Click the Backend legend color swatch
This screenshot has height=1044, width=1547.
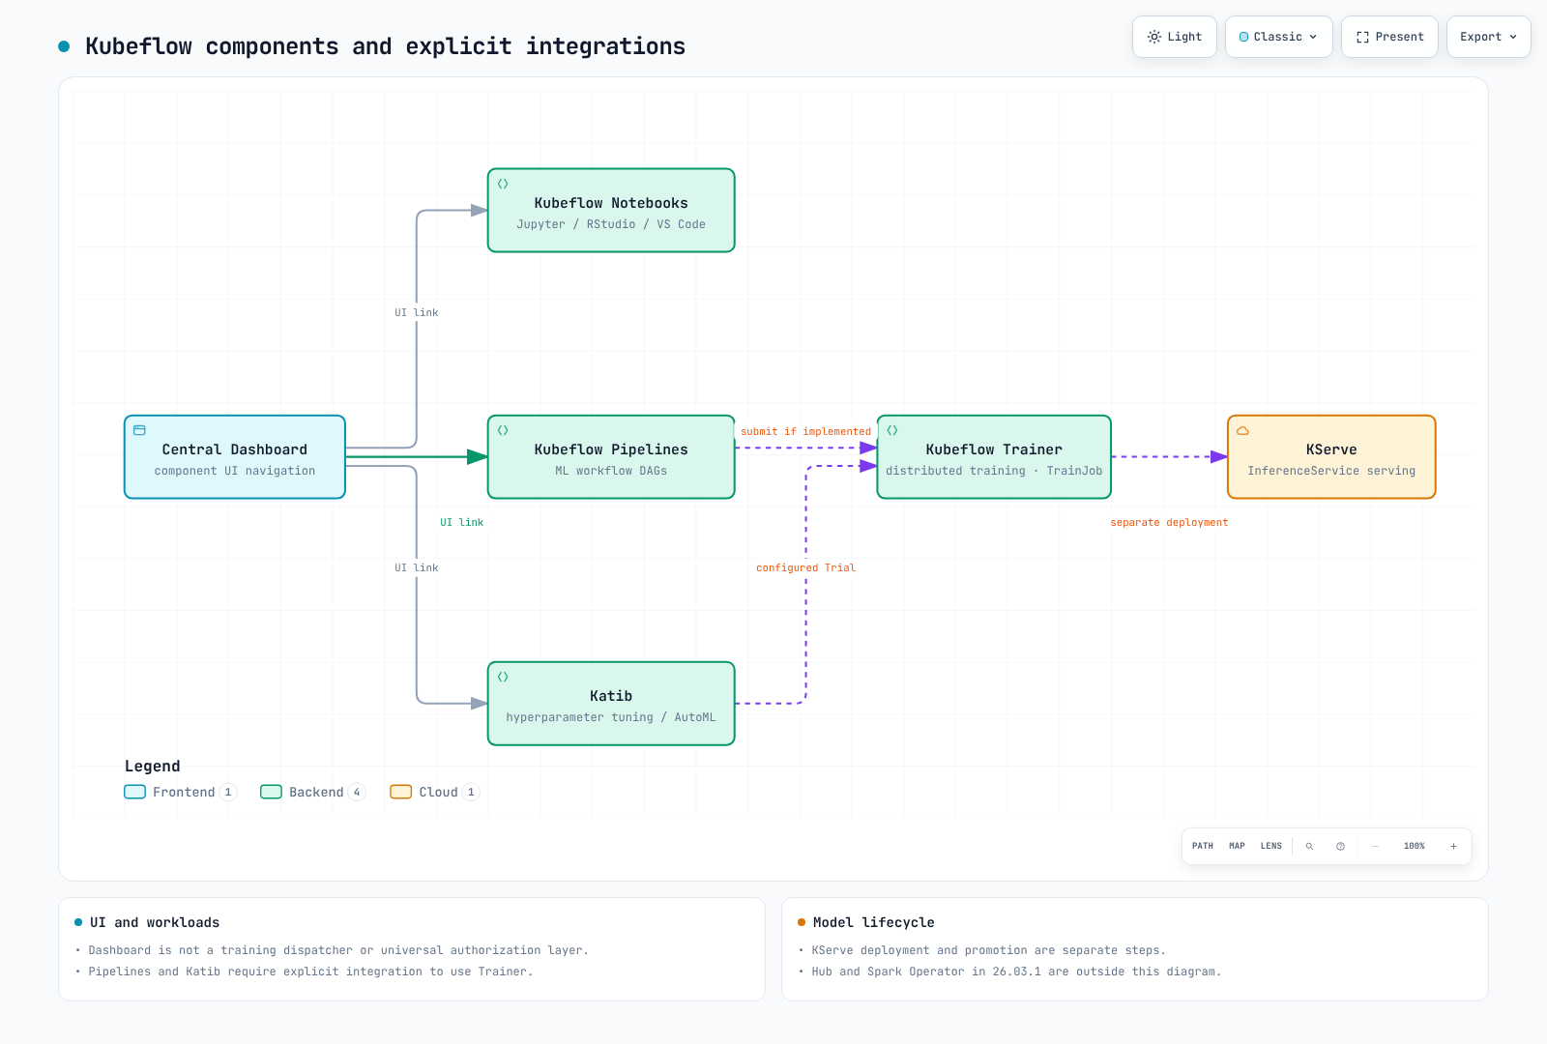click(271, 792)
